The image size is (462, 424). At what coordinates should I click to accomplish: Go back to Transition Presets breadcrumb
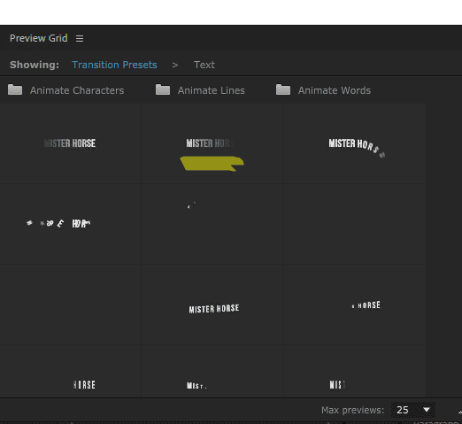click(114, 65)
